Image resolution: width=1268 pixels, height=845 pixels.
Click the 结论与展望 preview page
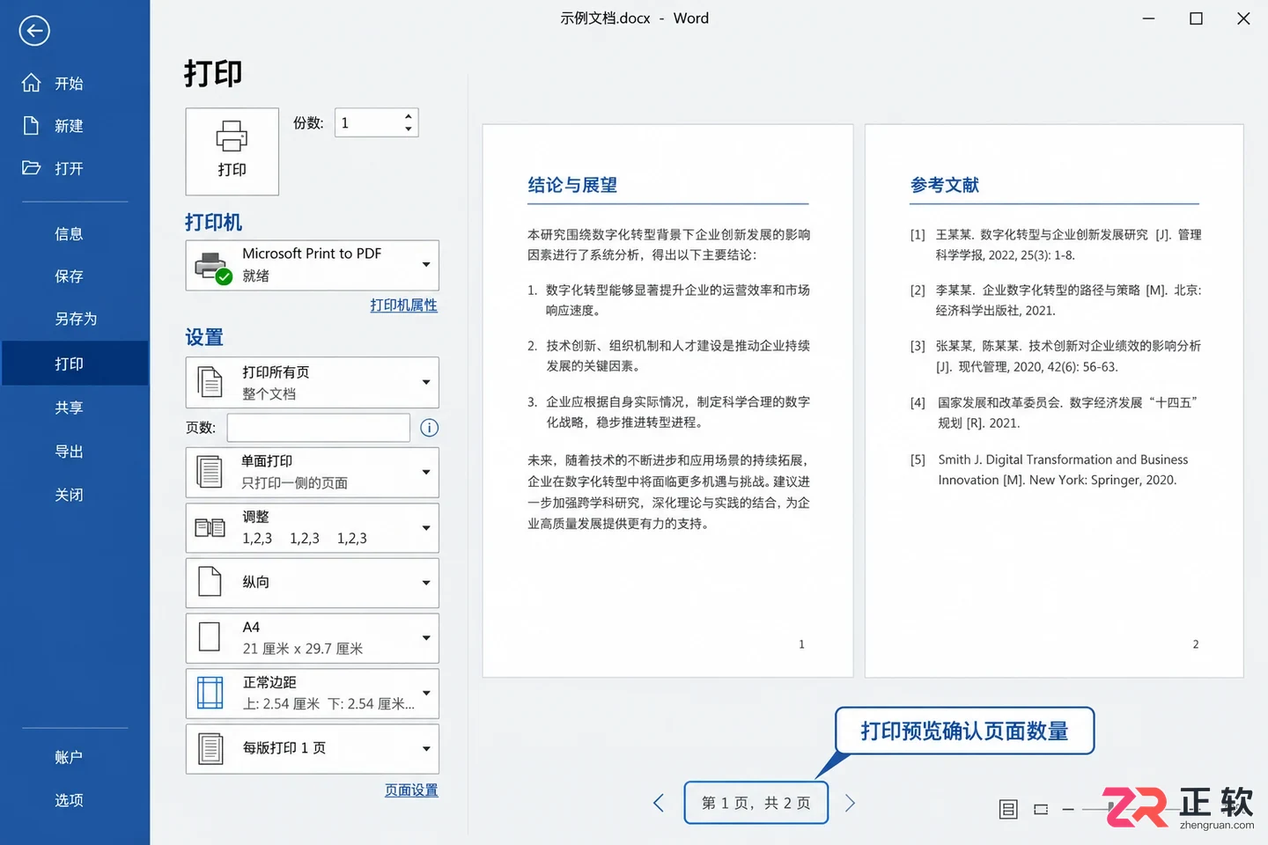(x=667, y=400)
